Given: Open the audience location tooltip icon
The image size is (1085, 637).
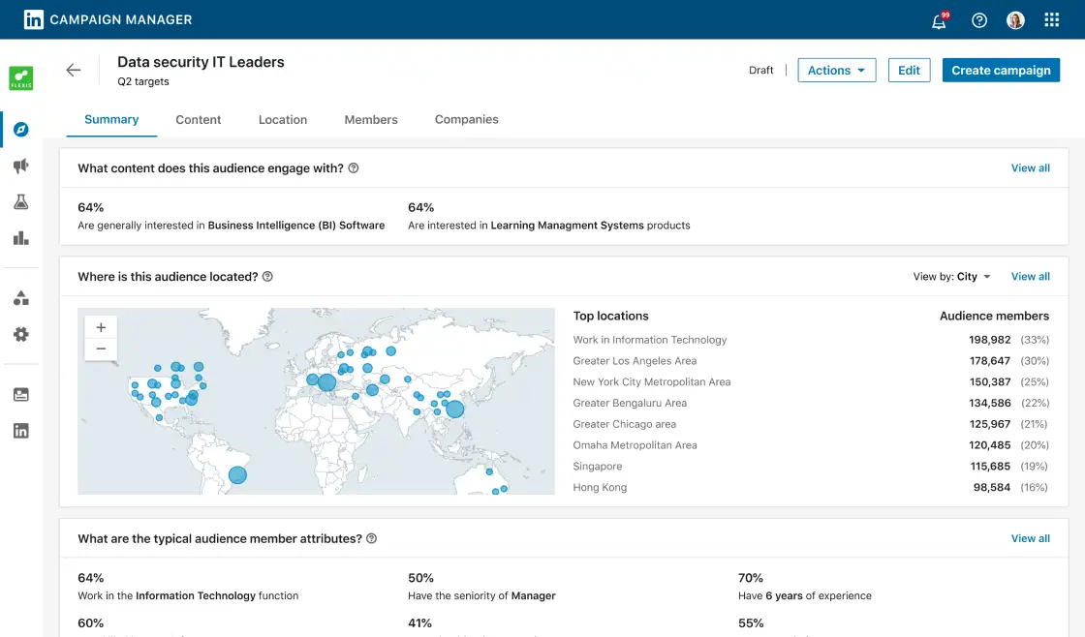Looking at the screenshot, I should [x=266, y=276].
